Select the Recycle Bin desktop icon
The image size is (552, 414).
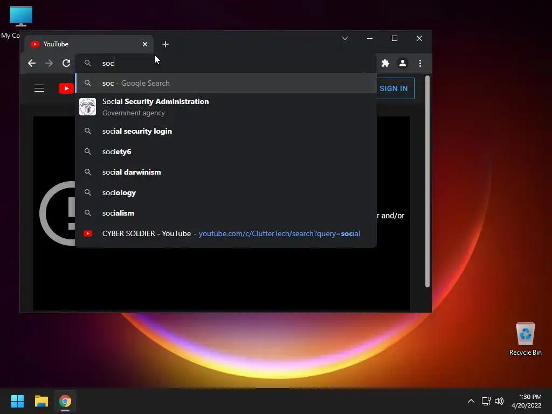(525, 339)
